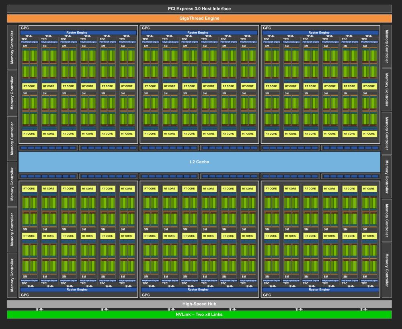Click the first PolyMorph Engine in the top-middle GPC
Image resolution: width=402 pixels, height=329 pixels.
click(150, 42)
